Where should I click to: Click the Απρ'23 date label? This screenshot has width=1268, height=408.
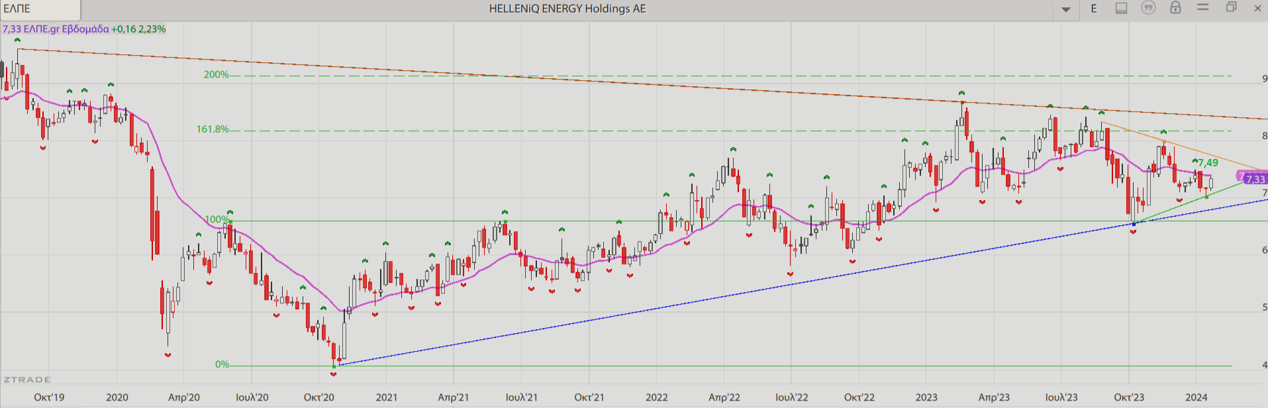point(995,397)
